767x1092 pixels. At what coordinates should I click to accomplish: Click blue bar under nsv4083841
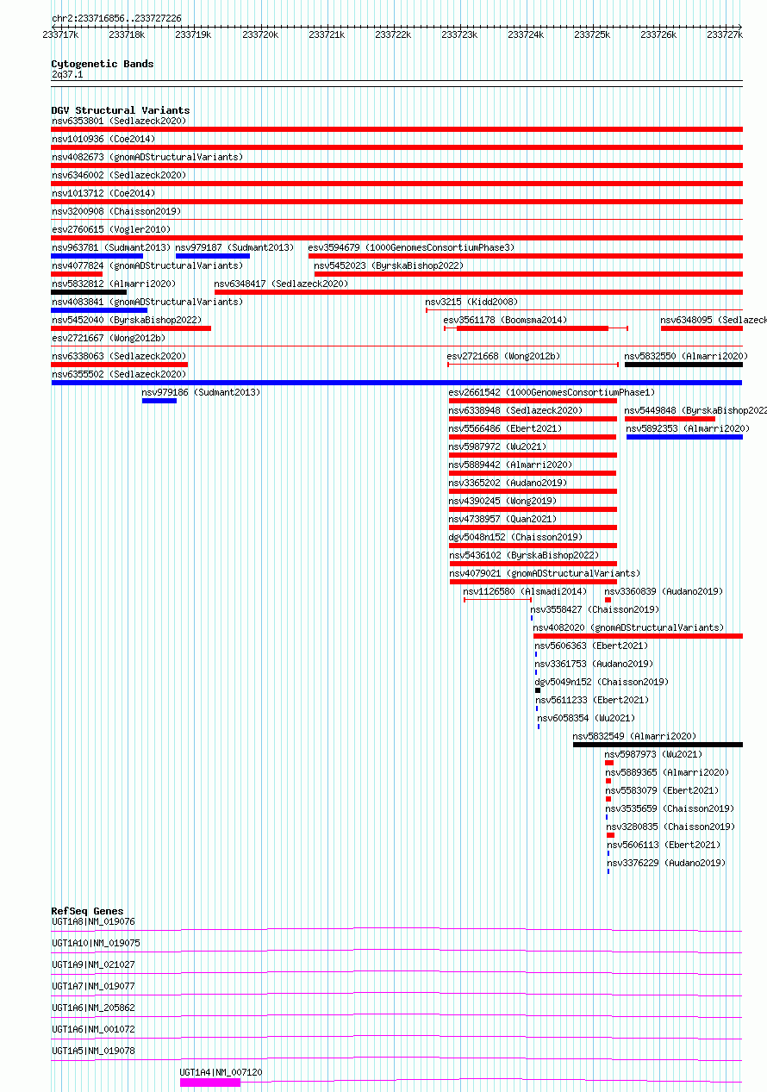(x=100, y=309)
